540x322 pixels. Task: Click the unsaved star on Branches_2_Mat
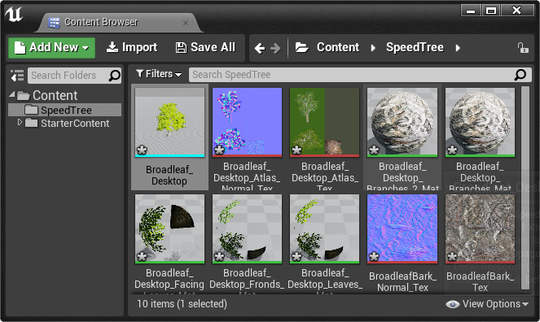pyautogui.click(x=374, y=150)
